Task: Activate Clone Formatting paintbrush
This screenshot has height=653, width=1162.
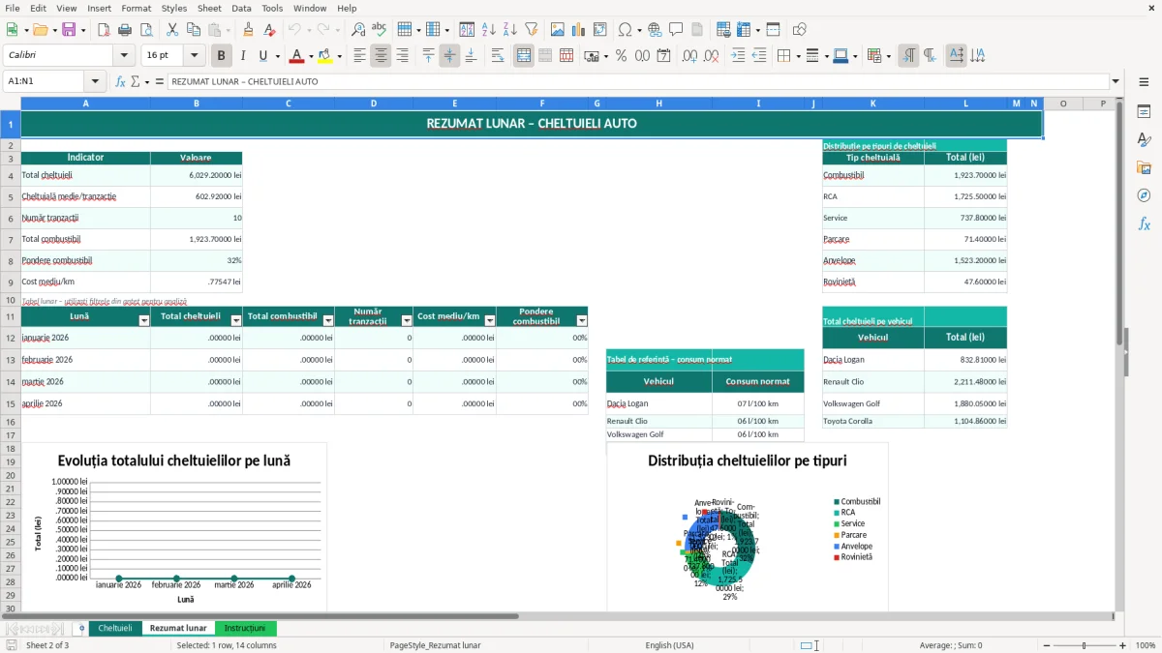Action: pos(249,30)
